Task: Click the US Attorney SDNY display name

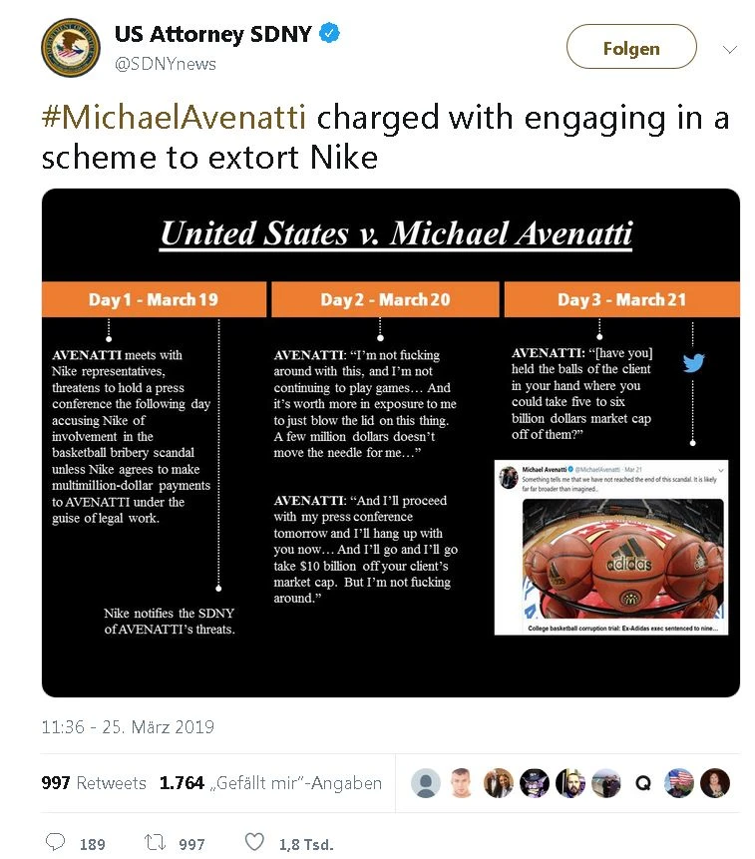Action: (x=211, y=34)
